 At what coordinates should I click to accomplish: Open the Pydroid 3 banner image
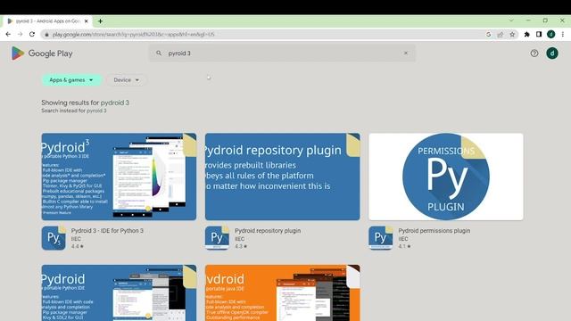[x=119, y=177]
